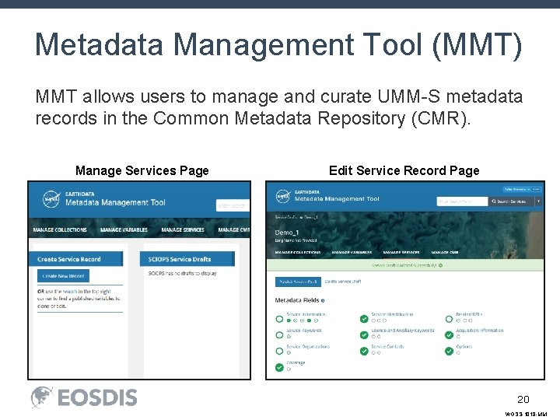Click the green check icon beside Service Identification

(364, 319)
